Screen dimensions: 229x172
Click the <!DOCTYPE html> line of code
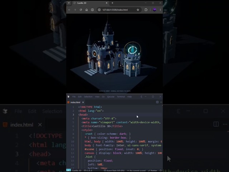tap(90, 107)
